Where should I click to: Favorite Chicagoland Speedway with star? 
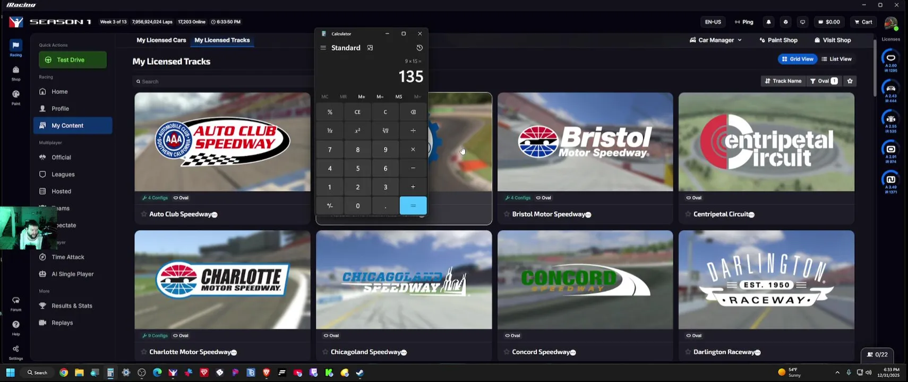(325, 352)
